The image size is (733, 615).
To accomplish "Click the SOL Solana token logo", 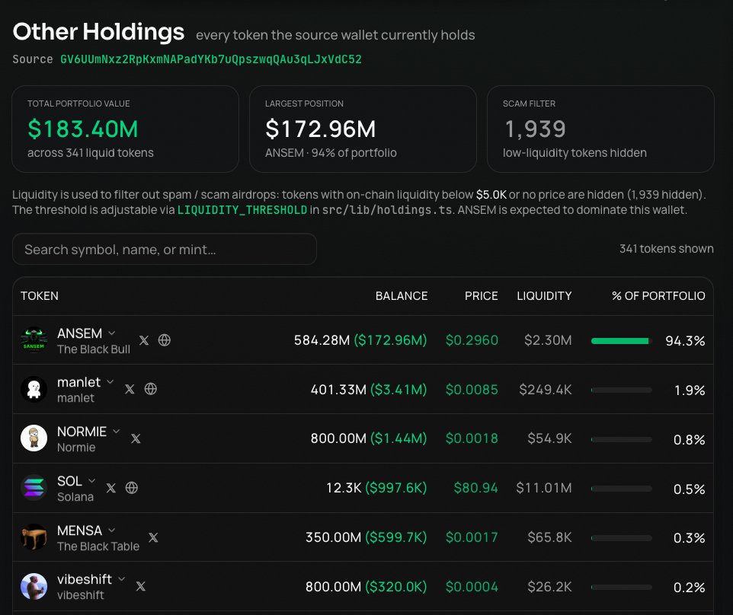I will tap(34, 488).
